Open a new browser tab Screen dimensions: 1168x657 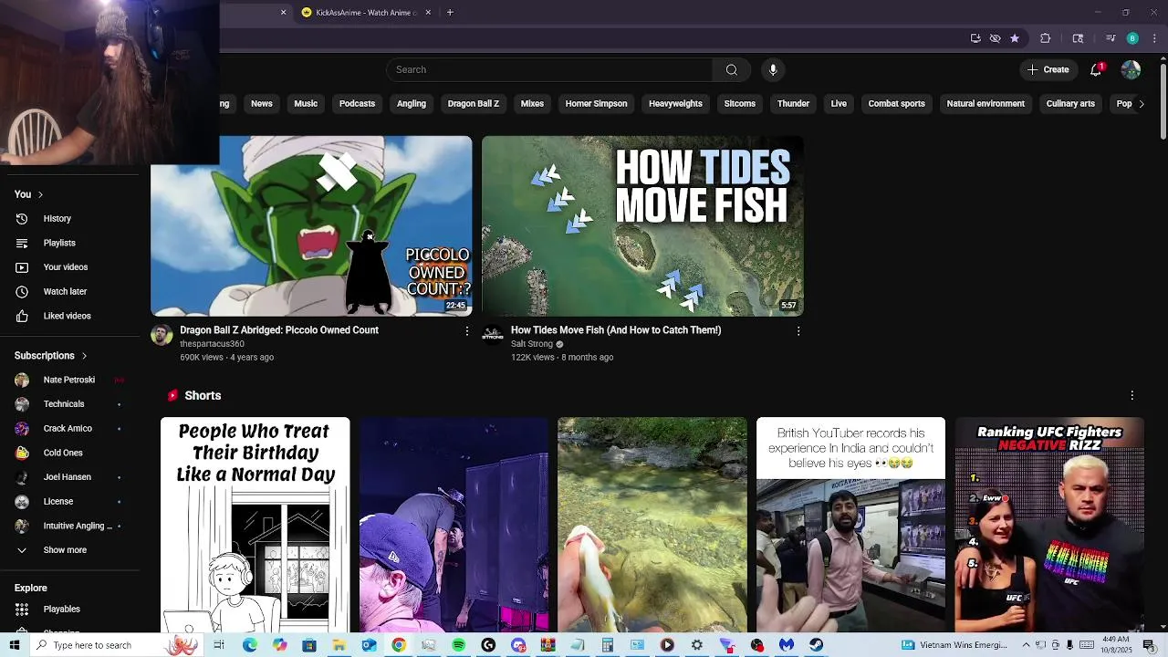450,13
